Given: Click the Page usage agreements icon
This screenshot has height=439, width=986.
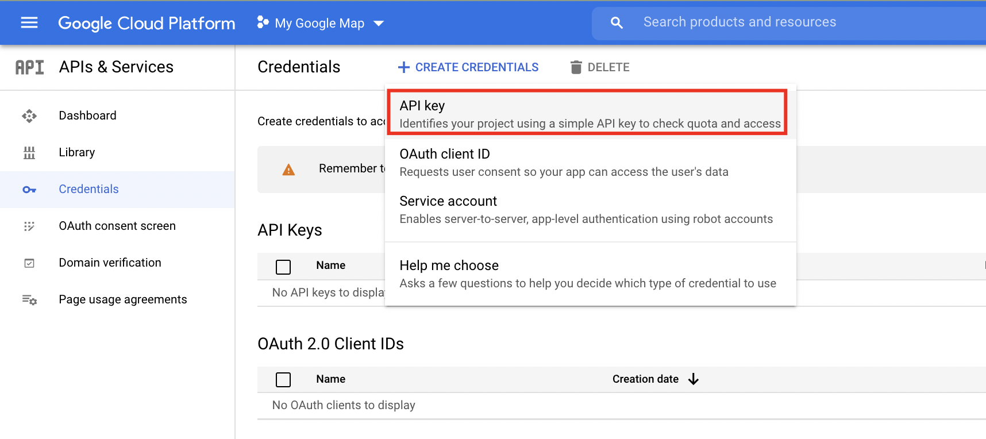Looking at the screenshot, I should 29,300.
